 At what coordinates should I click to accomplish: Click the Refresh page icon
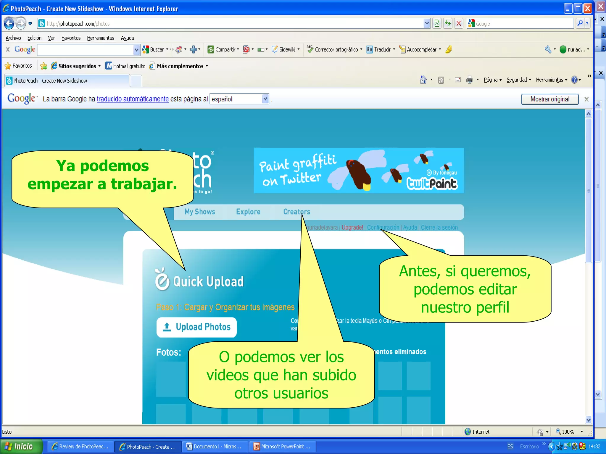click(448, 23)
